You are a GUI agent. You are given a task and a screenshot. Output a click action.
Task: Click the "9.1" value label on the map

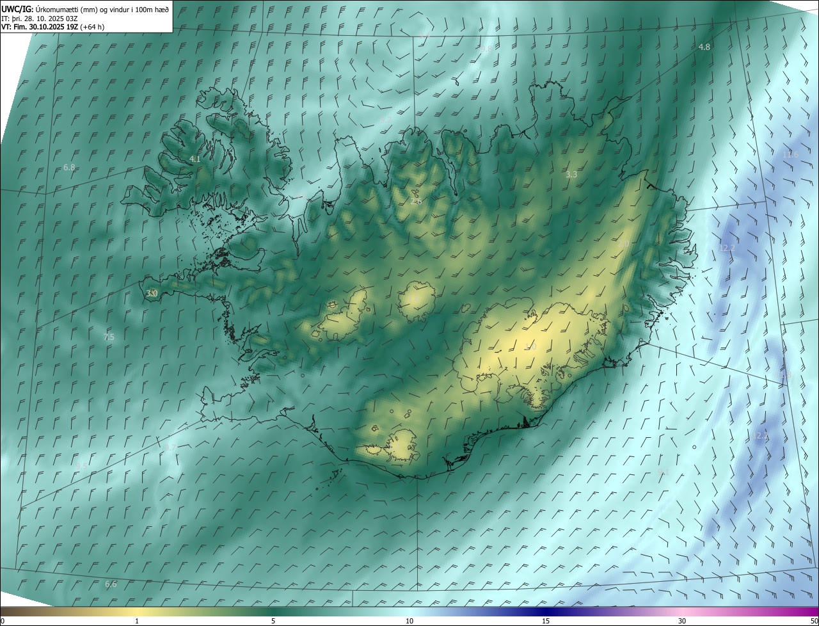663,472
